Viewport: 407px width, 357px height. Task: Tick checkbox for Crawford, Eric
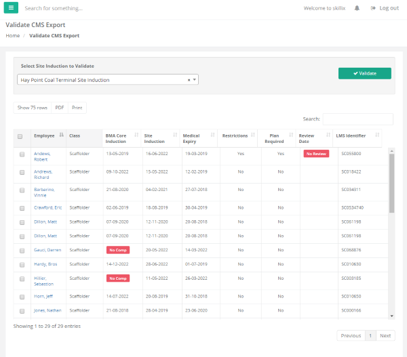point(22,208)
